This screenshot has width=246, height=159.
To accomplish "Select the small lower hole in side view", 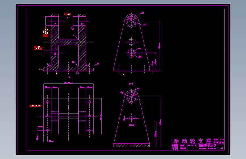I will [x=131, y=53].
